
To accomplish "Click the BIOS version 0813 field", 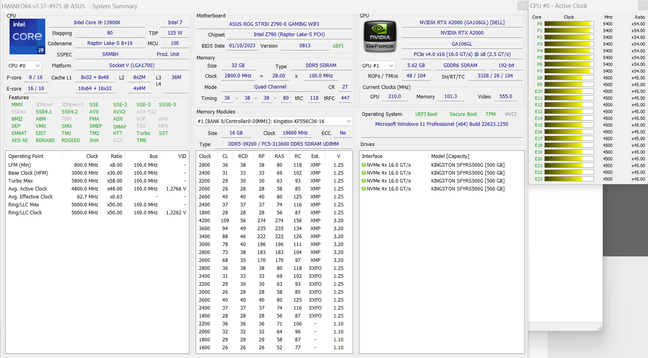I will [x=305, y=46].
